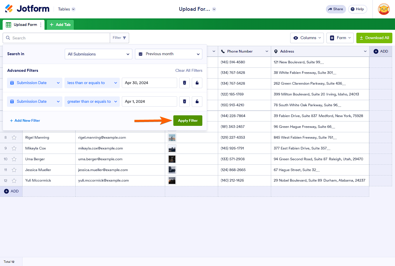Viewport: 395px width, 266px height.
Task: Open the Previous month date range dropdown
Action: (x=169, y=54)
